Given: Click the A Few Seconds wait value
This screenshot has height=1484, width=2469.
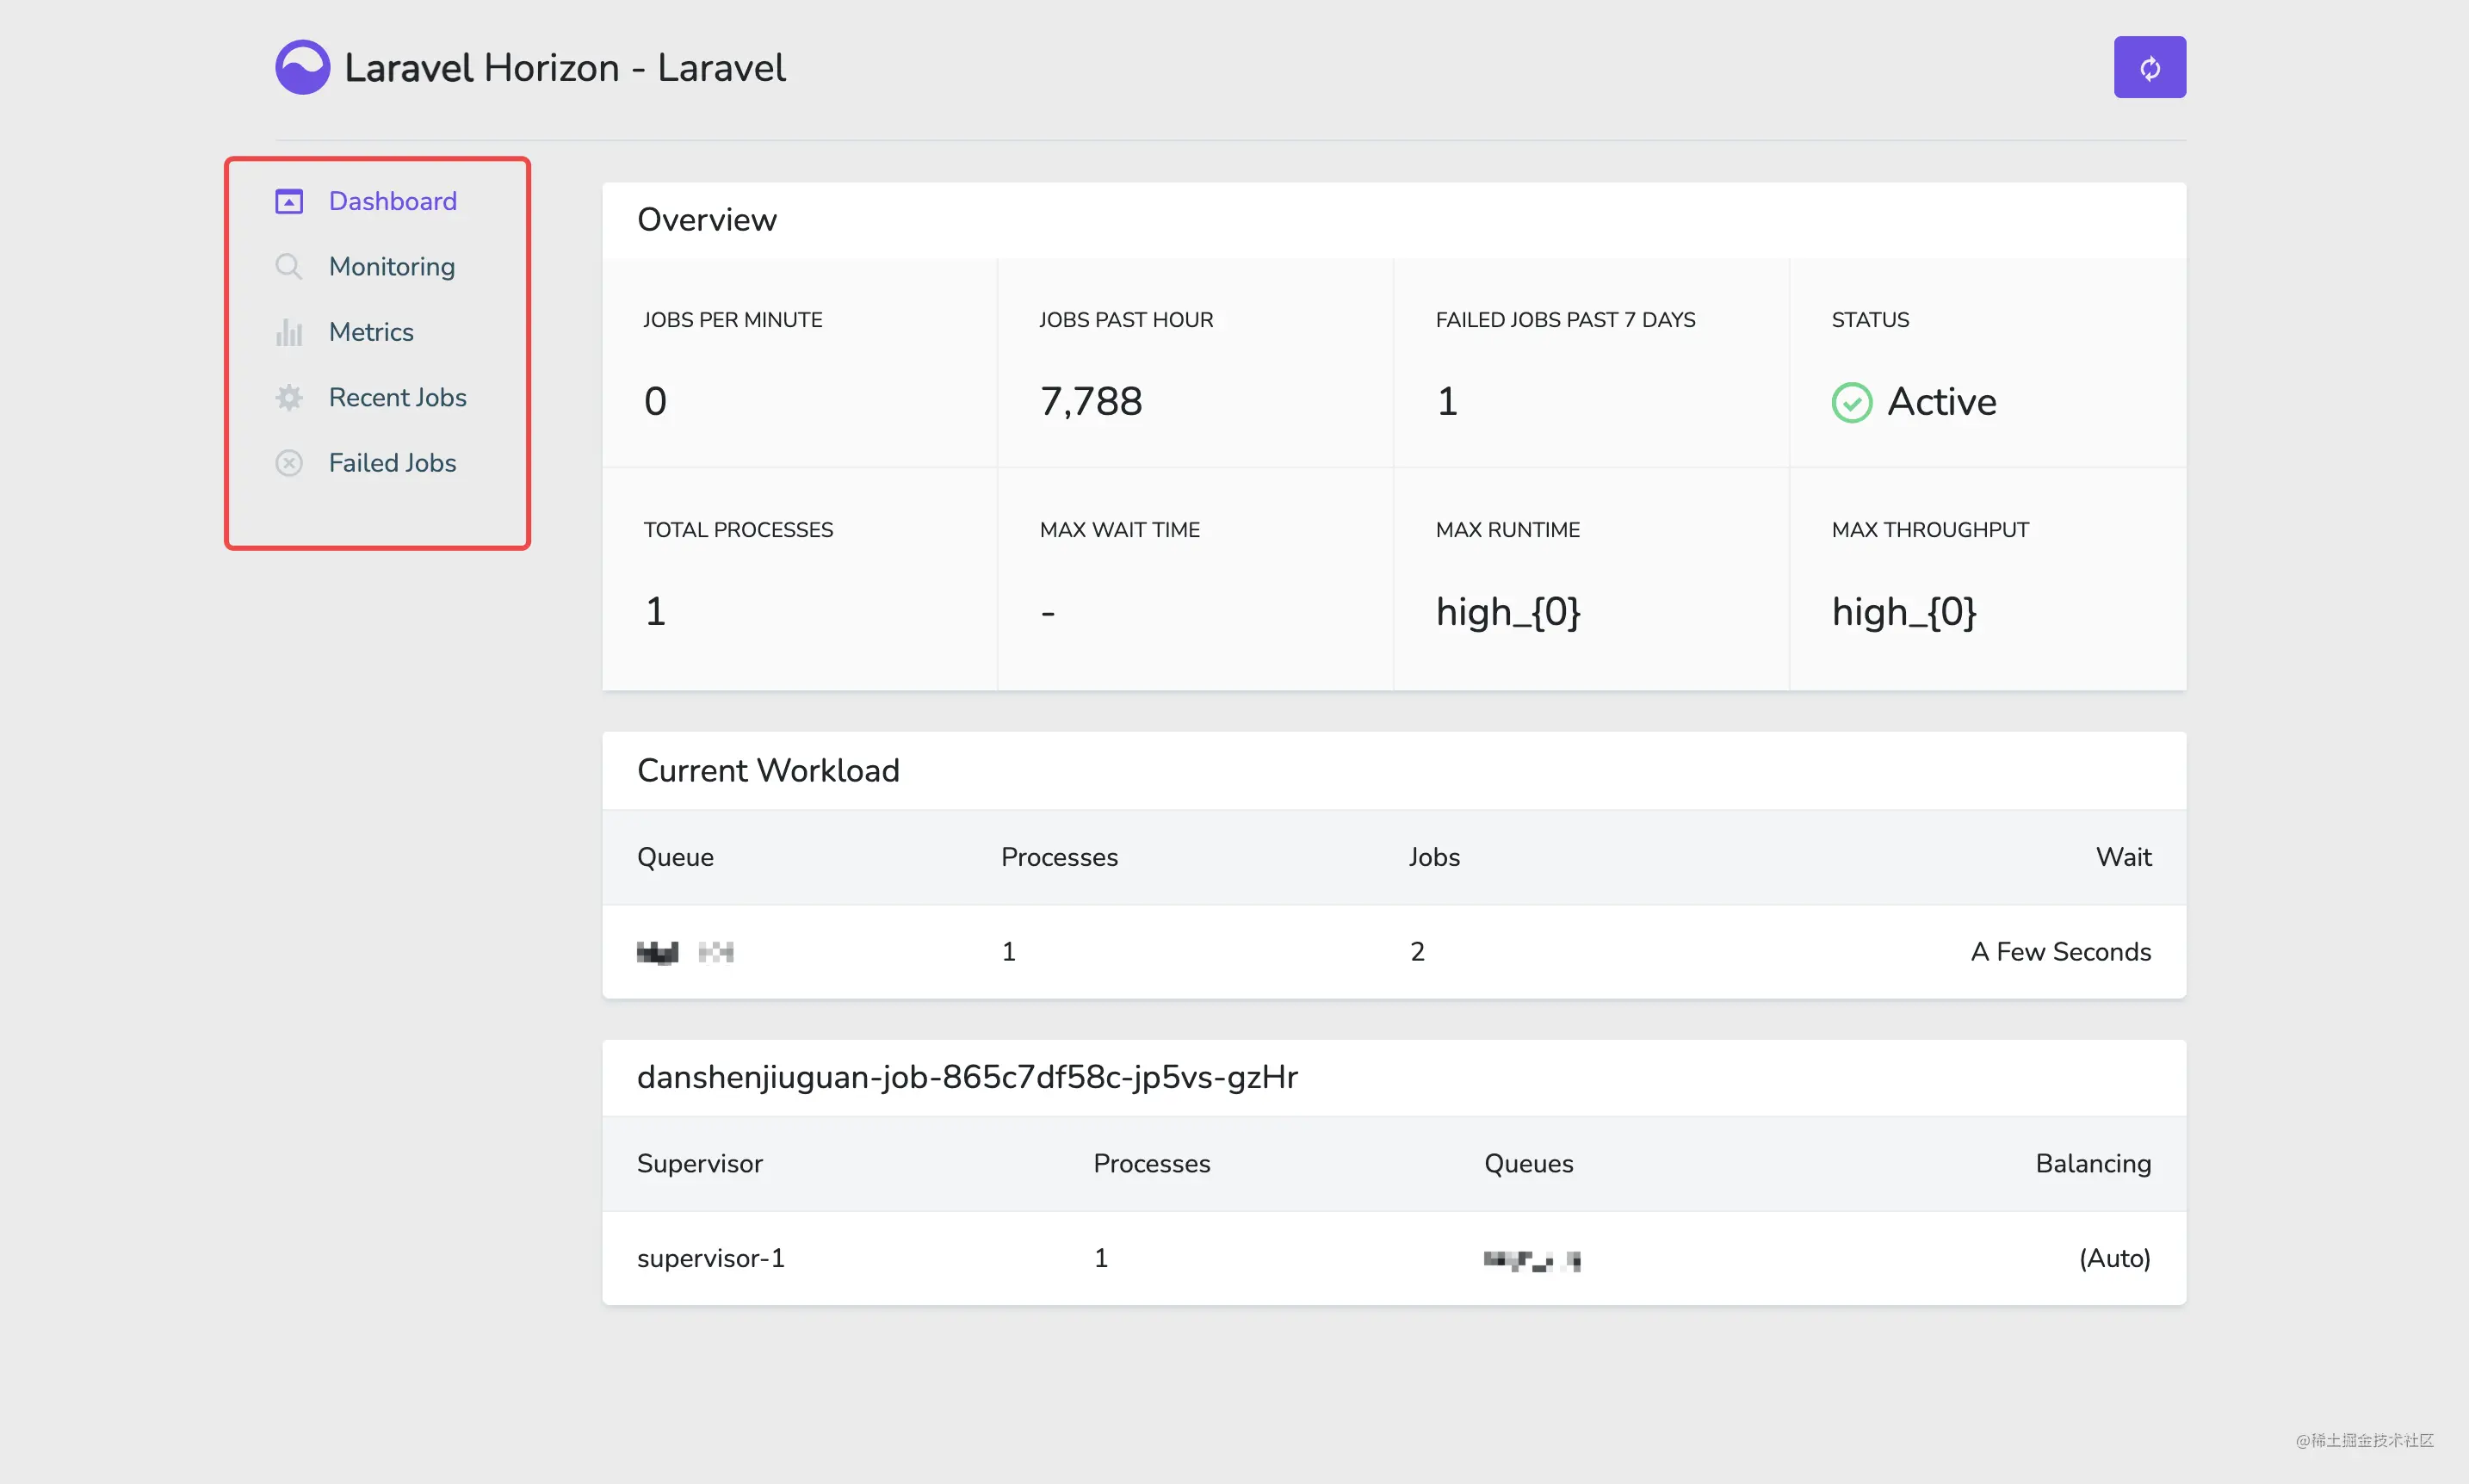Looking at the screenshot, I should [x=2060, y=952].
